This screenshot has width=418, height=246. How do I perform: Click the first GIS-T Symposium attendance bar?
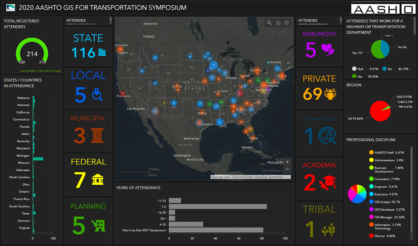[x=216, y=230]
